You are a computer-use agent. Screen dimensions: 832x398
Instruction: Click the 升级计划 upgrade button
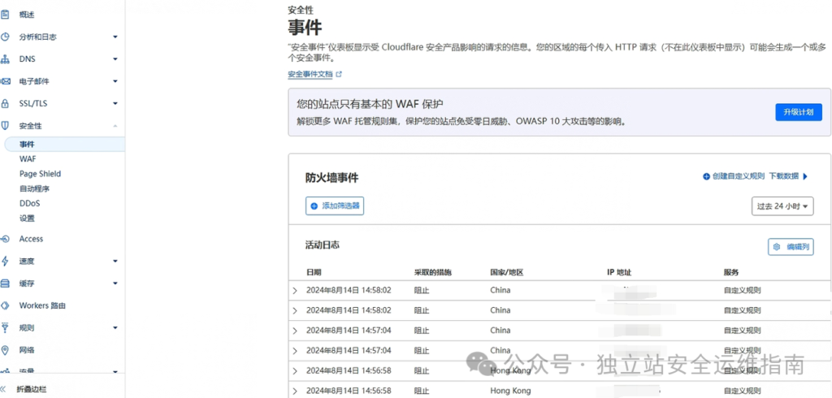click(799, 112)
